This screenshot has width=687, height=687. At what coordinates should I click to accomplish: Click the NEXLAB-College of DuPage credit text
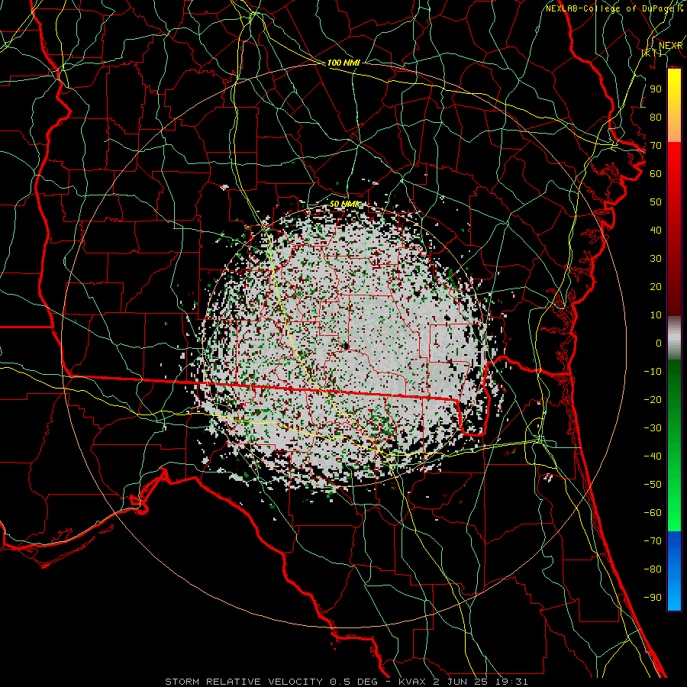(611, 8)
